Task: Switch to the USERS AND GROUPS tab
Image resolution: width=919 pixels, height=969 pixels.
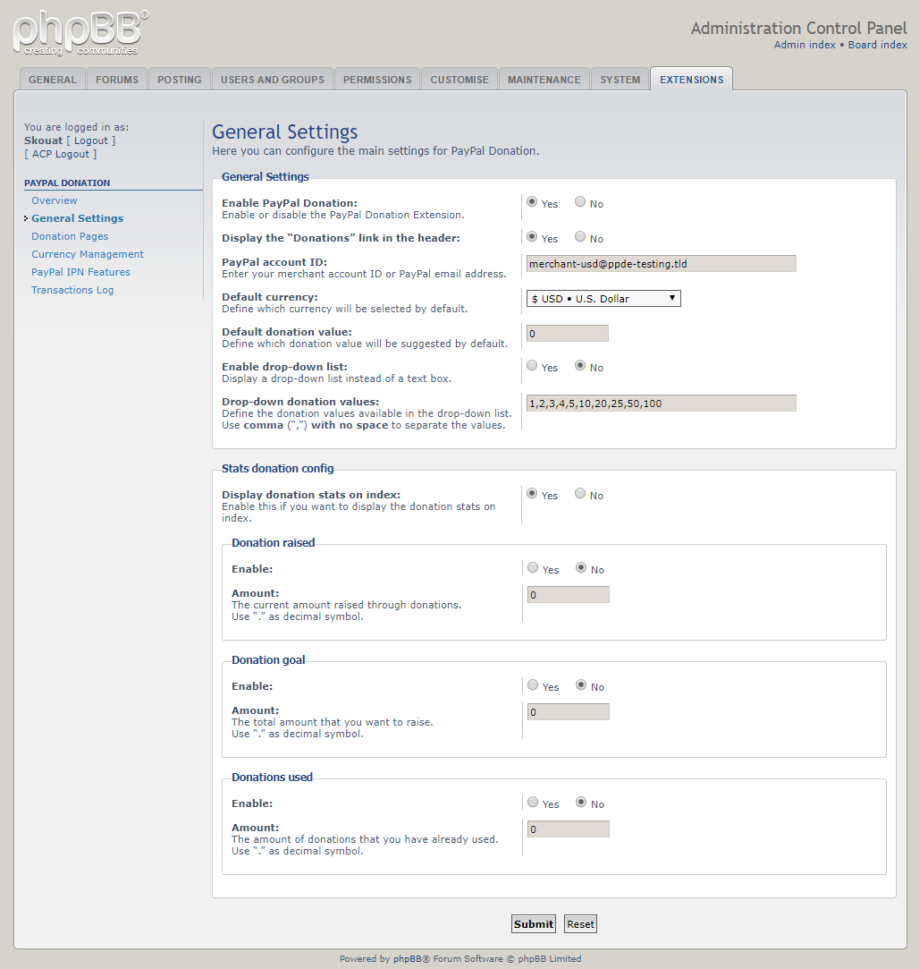Action: [x=272, y=79]
